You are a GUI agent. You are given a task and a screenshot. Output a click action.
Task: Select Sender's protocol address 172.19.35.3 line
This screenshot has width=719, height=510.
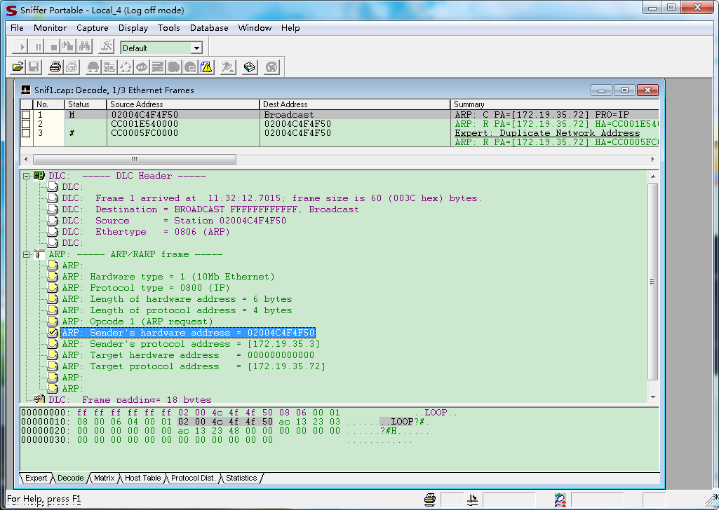pos(191,344)
